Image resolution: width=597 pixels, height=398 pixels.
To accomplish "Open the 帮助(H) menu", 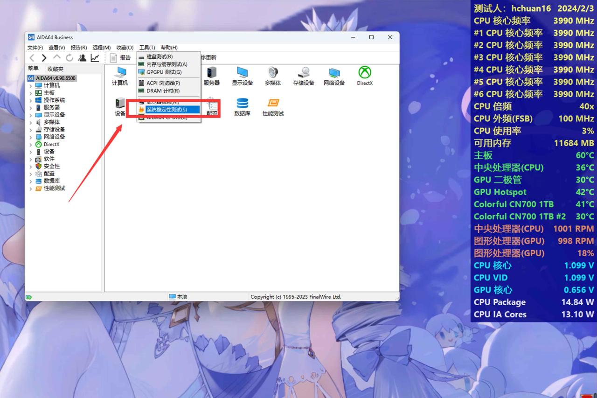I will 169,48.
